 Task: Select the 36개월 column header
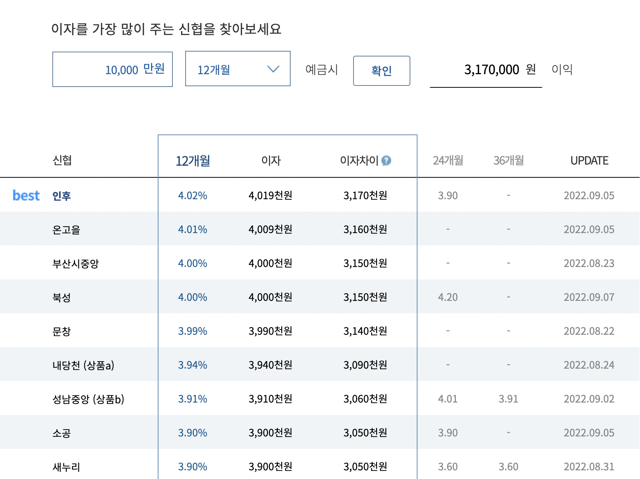(x=509, y=160)
